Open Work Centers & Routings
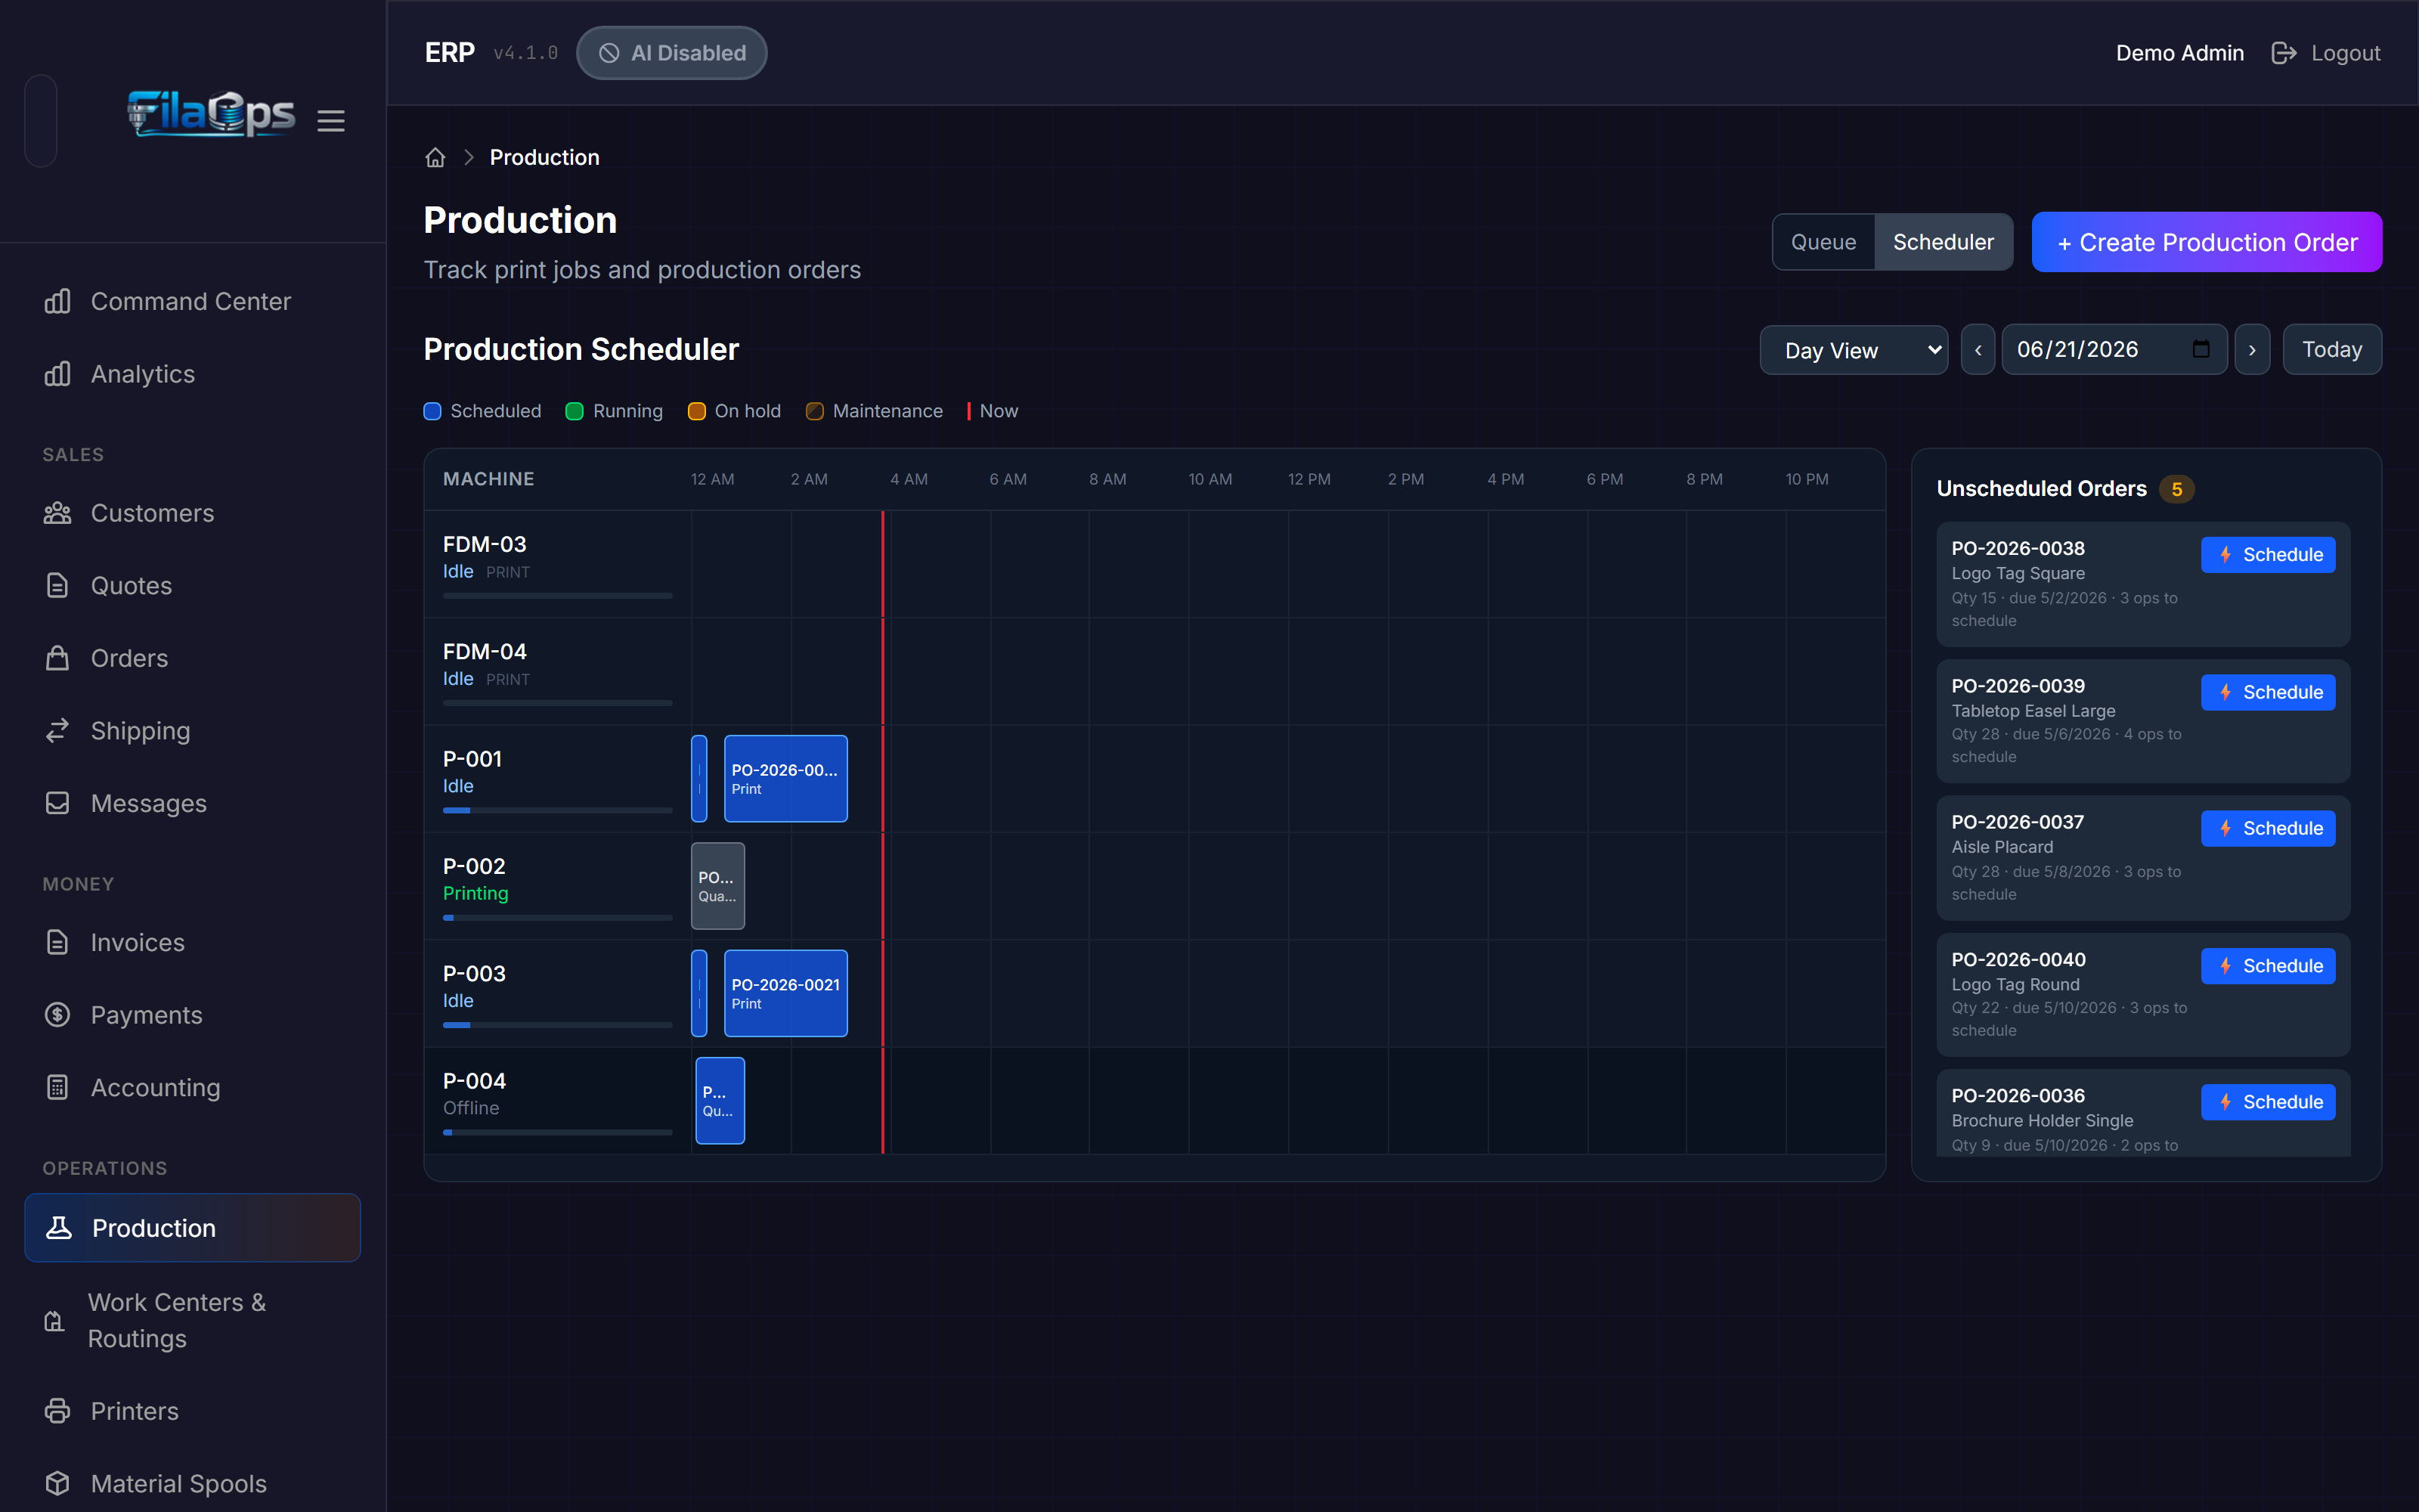The height and width of the screenshot is (1512, 2419). (x=193, y=1320)
